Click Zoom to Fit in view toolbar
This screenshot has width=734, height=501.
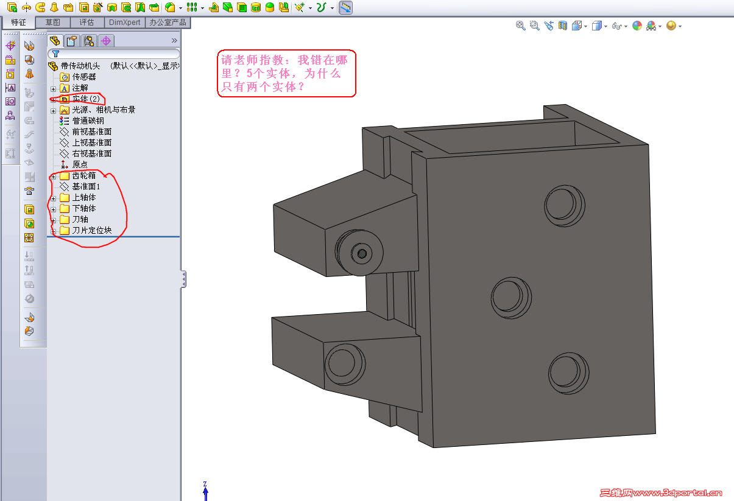coord(521,26)
